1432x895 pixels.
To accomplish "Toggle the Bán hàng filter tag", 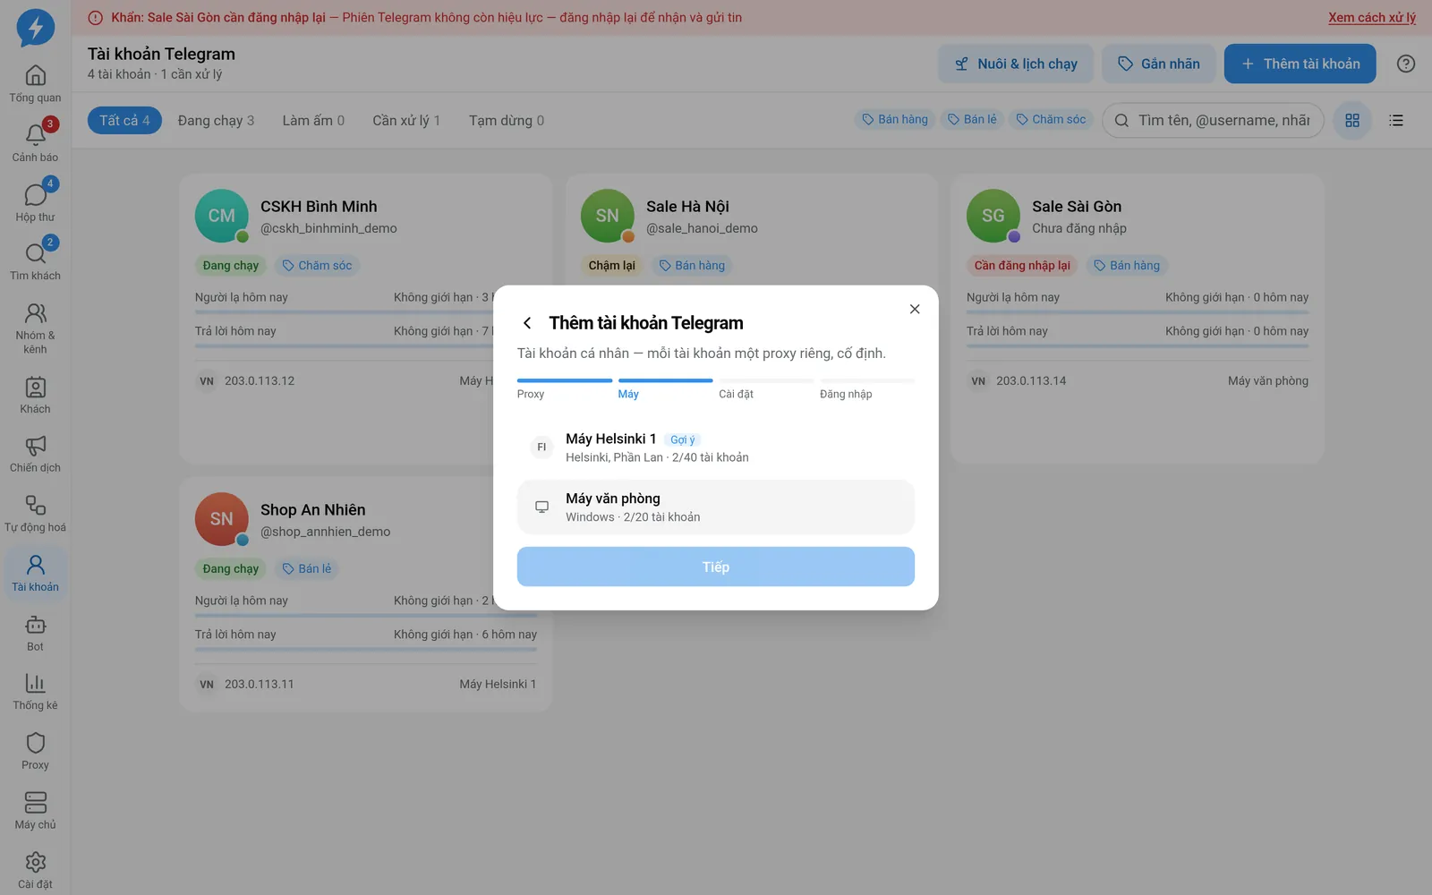I will pos(895,119).
